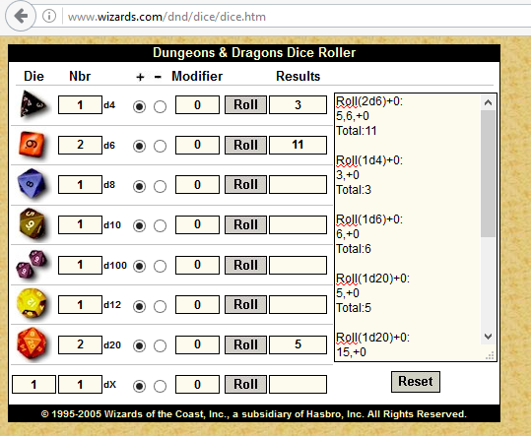531x436 pixels.
Task: Select the plus radio for d8 row
Action: [x=139, y=186]
